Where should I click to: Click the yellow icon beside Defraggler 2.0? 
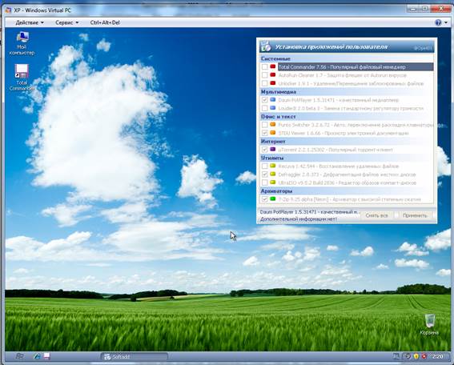pos(272,174)
